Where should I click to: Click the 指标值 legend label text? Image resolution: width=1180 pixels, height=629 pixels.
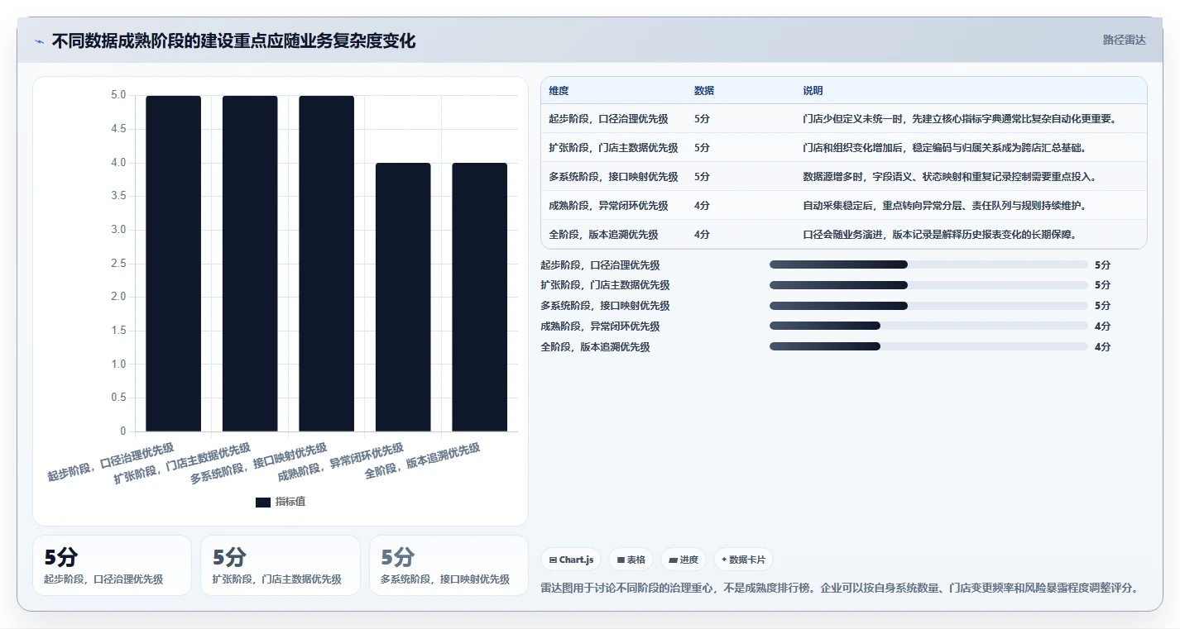(x=290, y=503)
